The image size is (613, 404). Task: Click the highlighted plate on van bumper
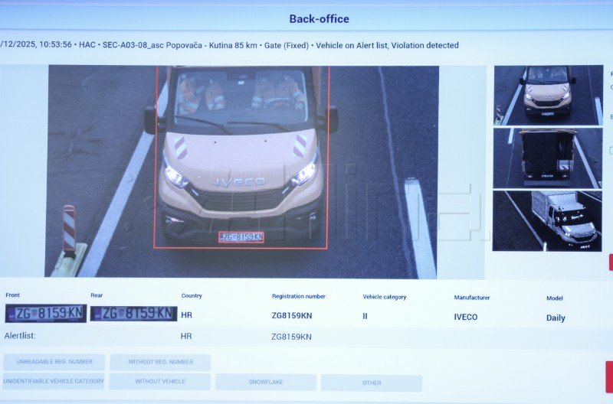(x=241, y=237)
